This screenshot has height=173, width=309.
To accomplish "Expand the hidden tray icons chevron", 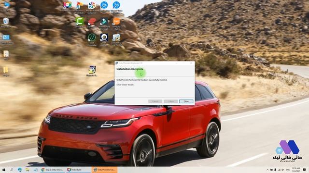I will 267,170.
